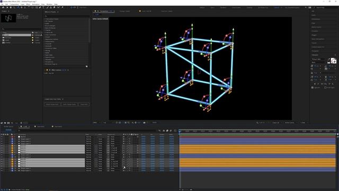This screenshot has width=339, height=191.
Task: Click the All Caps icon in Character panel
Action: point(322,84)
